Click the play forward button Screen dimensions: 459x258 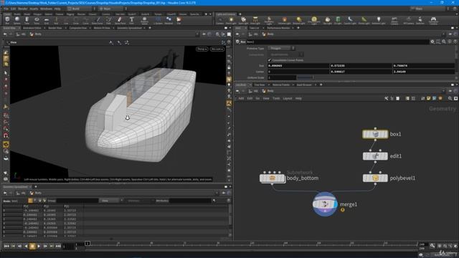[39, 247]
